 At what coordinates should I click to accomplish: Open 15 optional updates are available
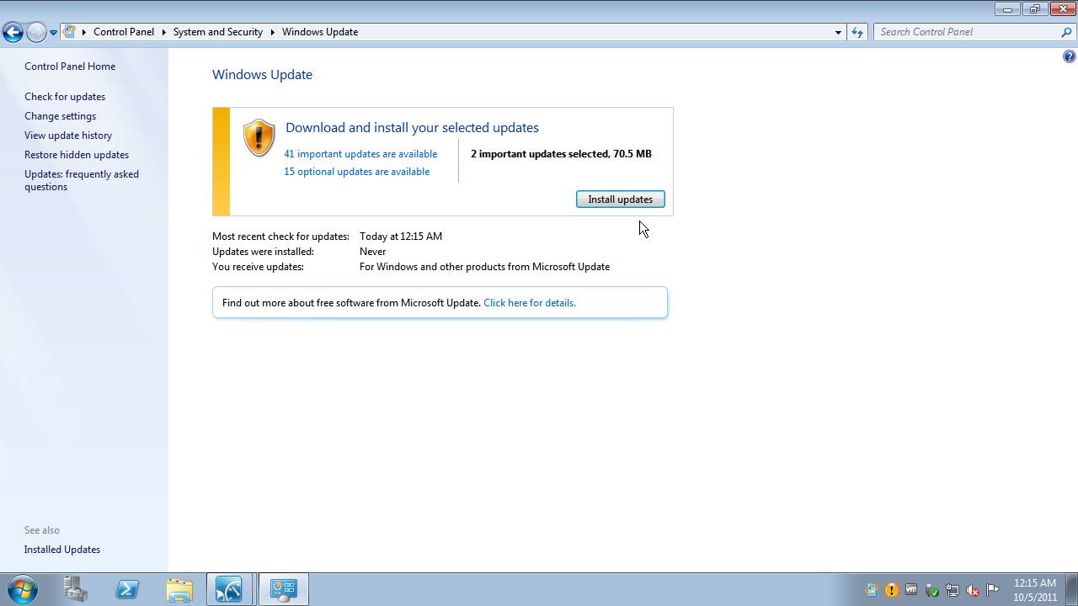click(x=356, y=172)
